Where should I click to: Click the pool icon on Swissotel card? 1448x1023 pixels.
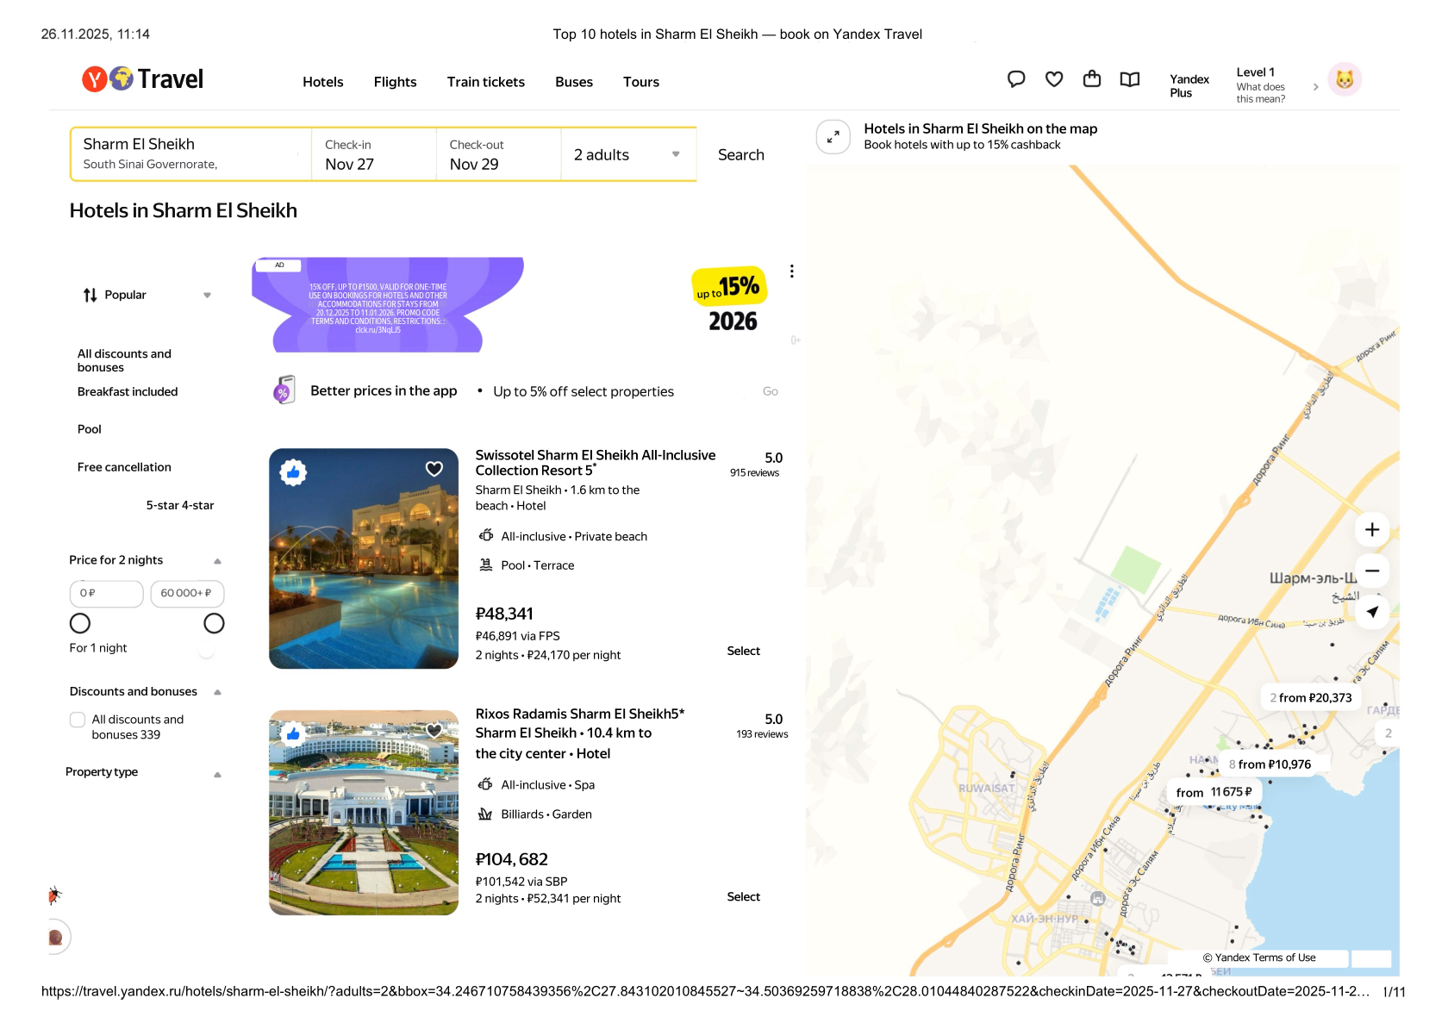coord(486,565)
